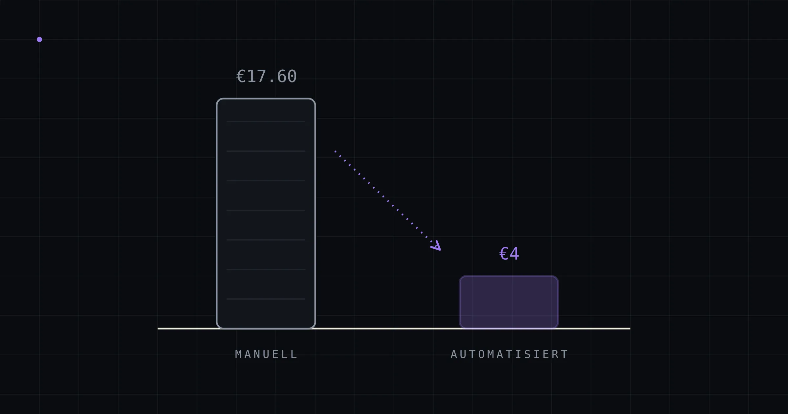Image resolution: width=788 pixels, height=414 pixels.
Task: Select the tall outlined MANUELL bar
Action: pos(266,213)
